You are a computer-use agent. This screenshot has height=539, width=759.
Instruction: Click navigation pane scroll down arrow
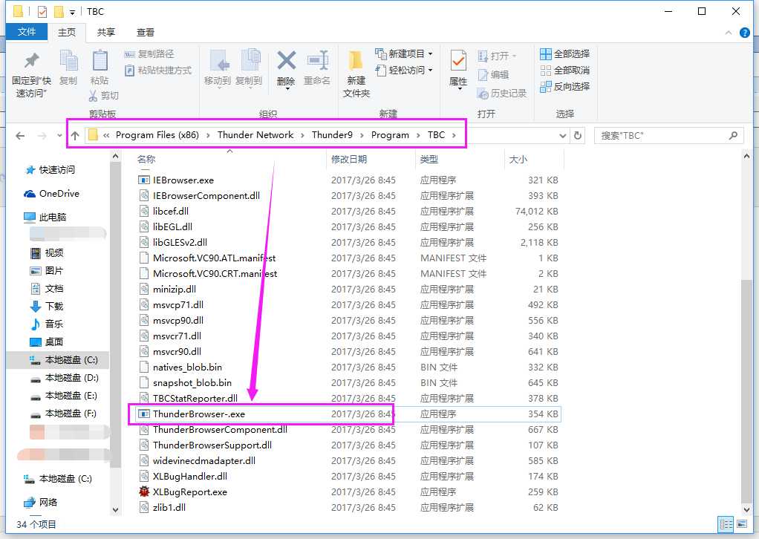point(115,509)
